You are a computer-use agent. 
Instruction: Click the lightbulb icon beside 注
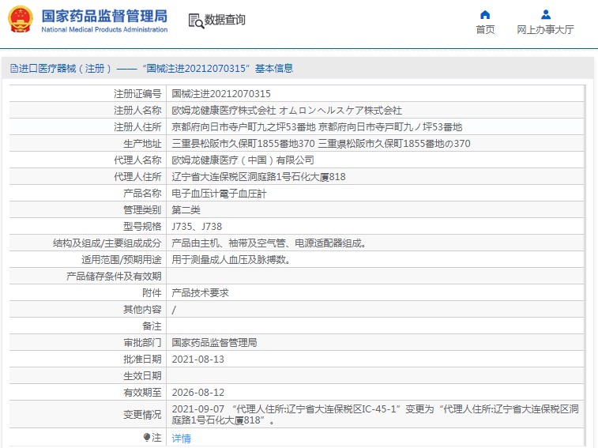click(x=147, y=437)
